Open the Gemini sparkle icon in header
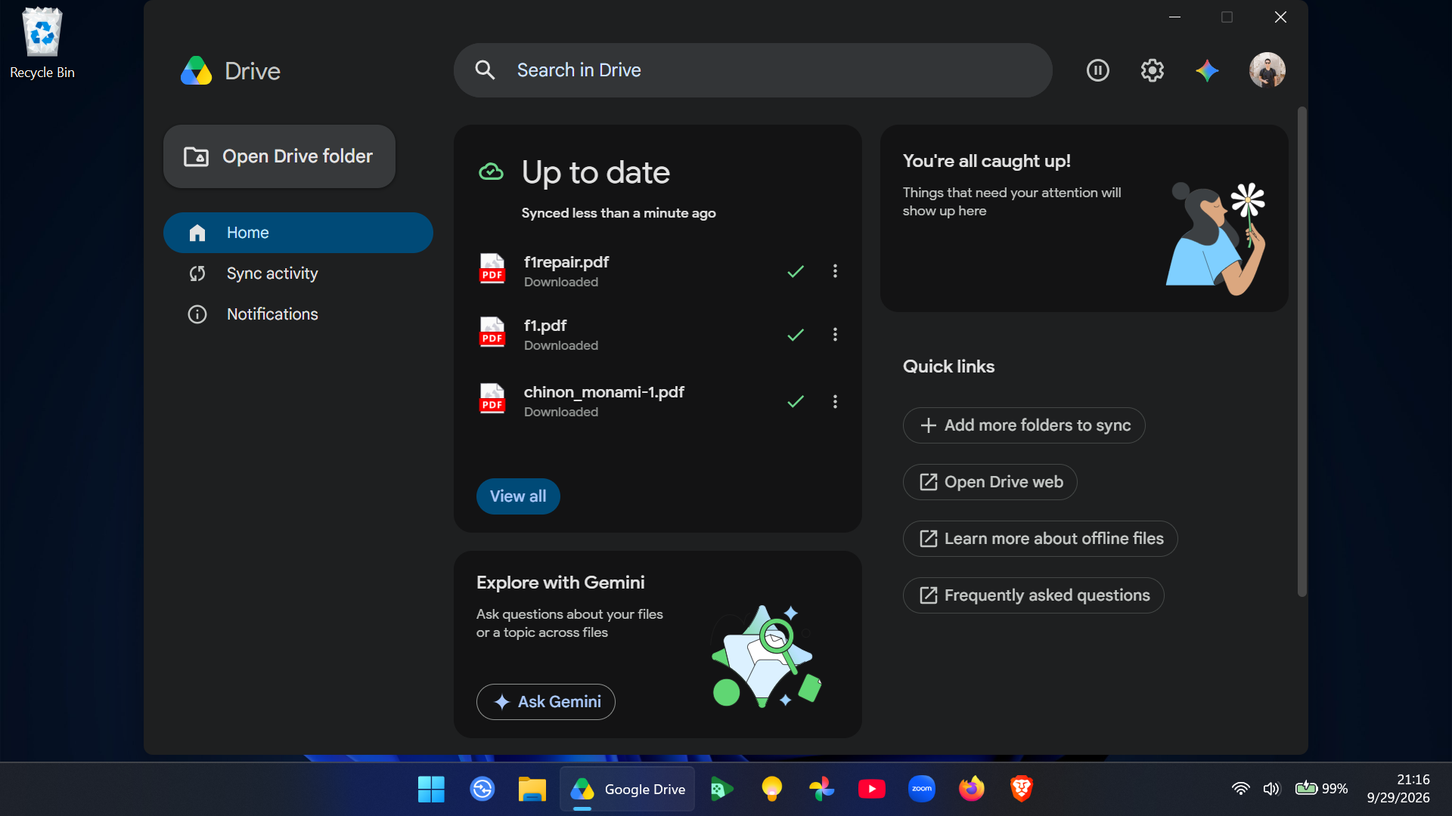This screenshot has height=816, width=1452. (1207, 70)
